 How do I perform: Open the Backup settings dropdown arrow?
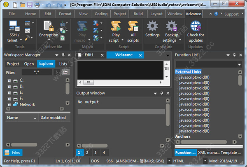(180, 40)
